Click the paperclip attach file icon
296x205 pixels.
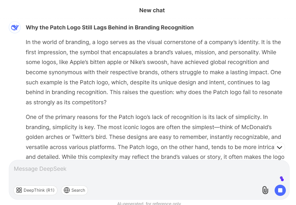(265, 190)
